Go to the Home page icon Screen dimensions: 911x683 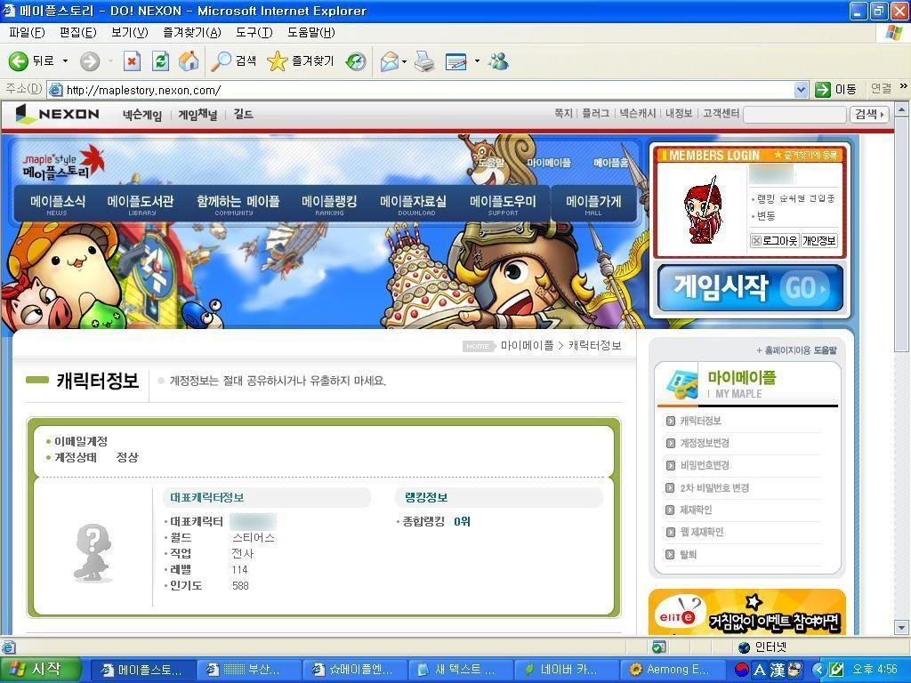(x=189, y=61)
